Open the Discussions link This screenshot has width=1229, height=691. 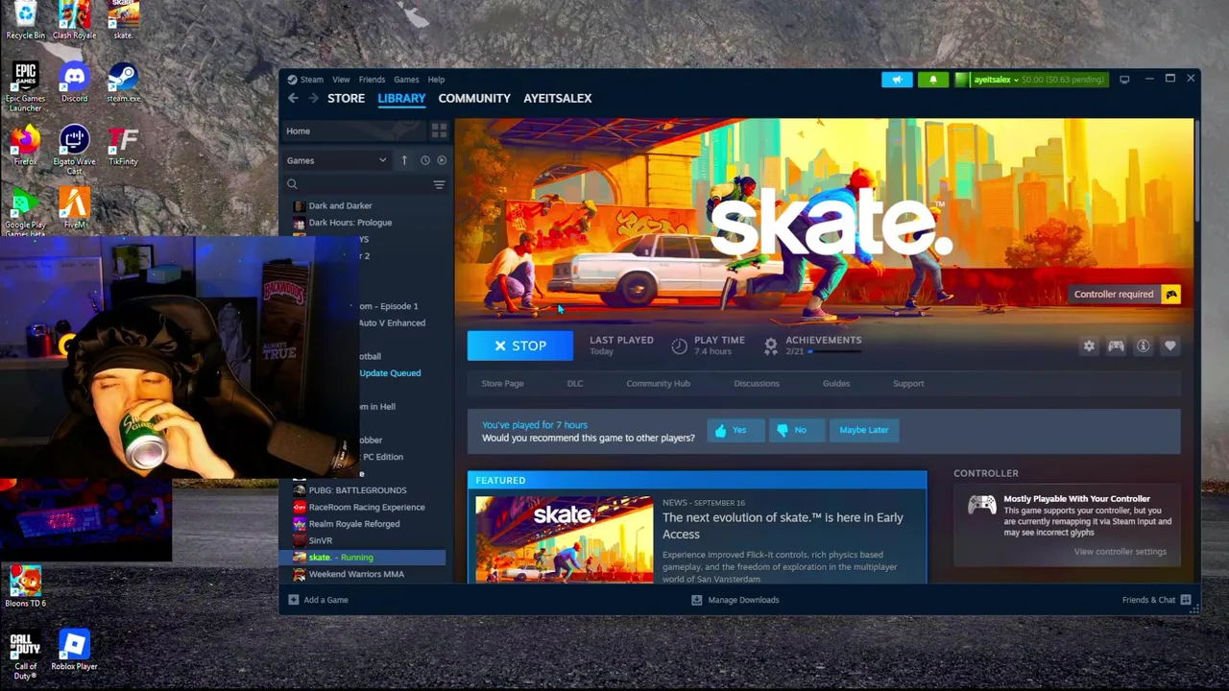pos(757,384)
